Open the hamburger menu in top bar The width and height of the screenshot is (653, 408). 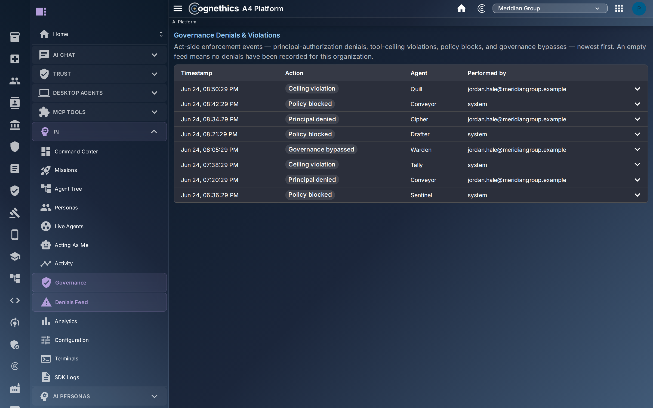178,8
